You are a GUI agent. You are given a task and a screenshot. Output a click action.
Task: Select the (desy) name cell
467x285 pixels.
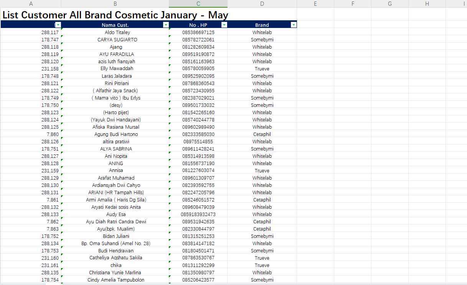[115, 105]
